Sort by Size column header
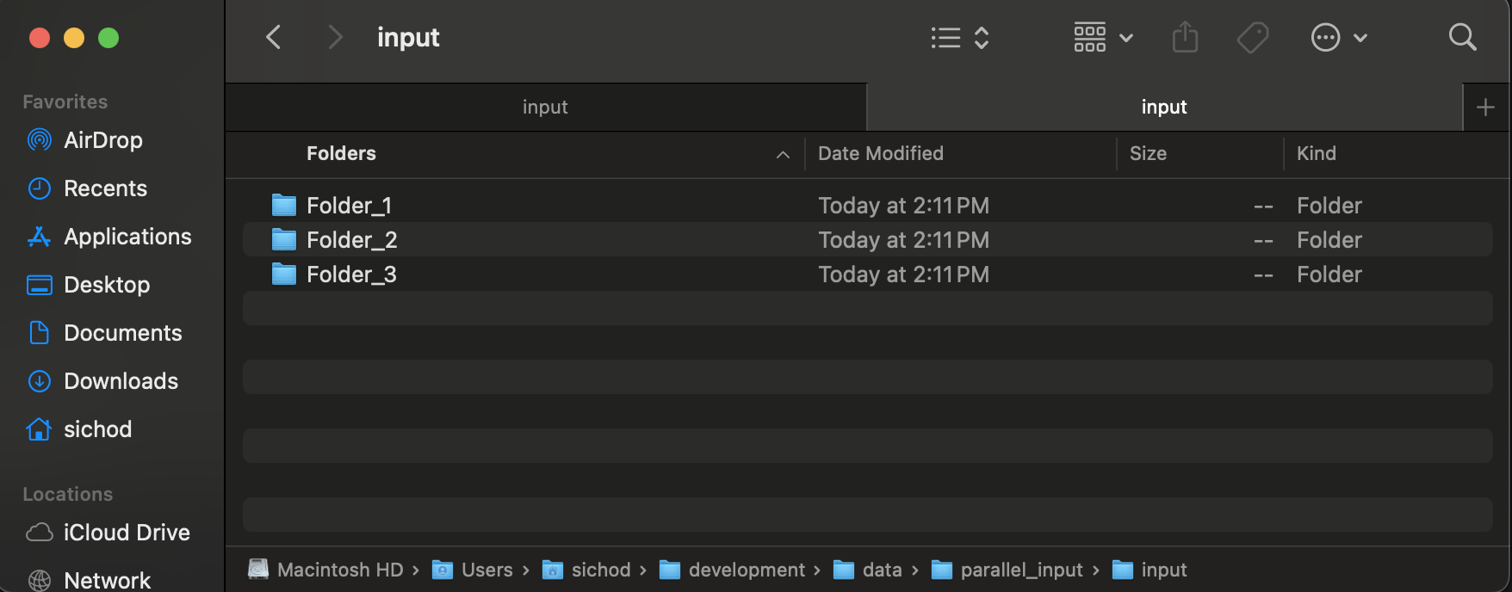The height and width of the screenshot is (592, 1512). point(1148,153)
